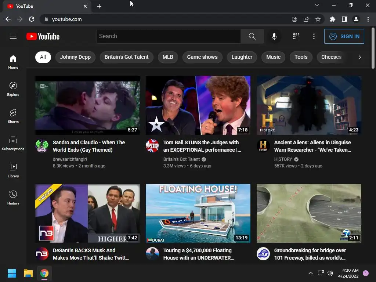Screen dimensions: 376x282
Task: Click the address bar youtube.com
Action: pos(67,19)
